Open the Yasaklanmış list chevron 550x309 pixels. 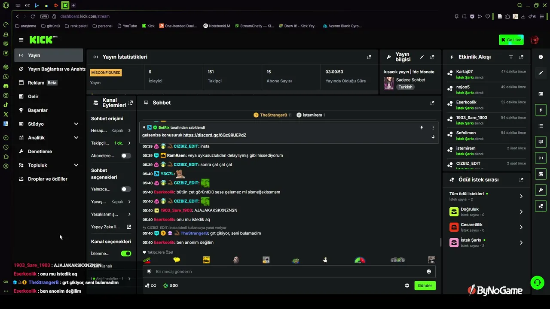(x=129, y=214)
